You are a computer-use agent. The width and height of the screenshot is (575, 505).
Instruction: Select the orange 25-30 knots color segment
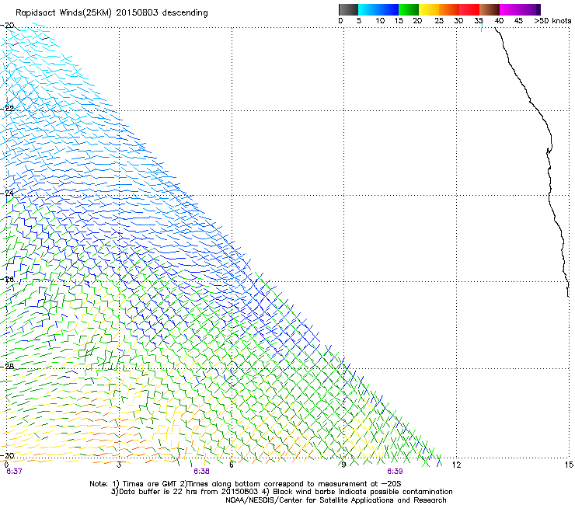coord(449,9)
